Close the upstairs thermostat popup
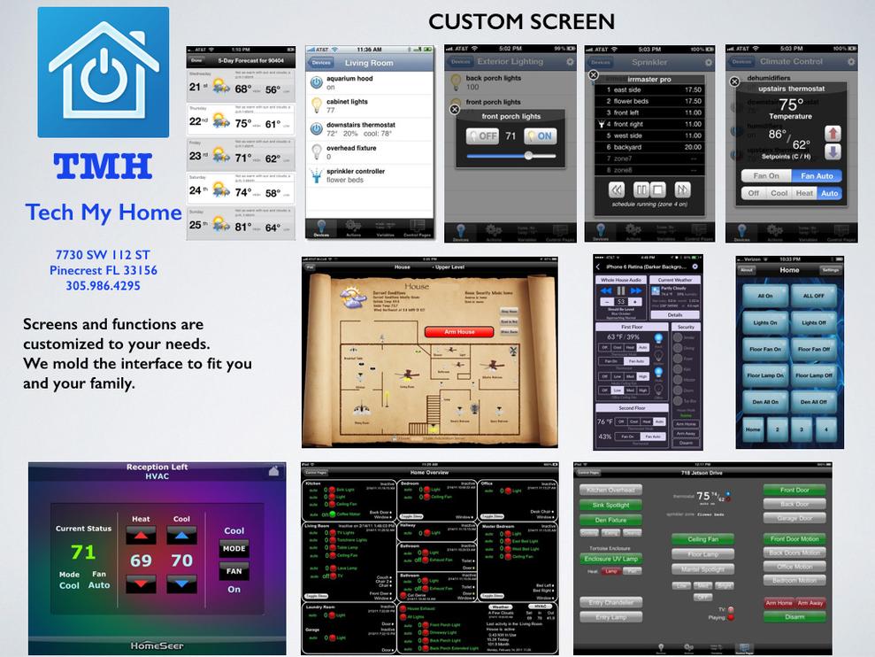 [735, 81]
